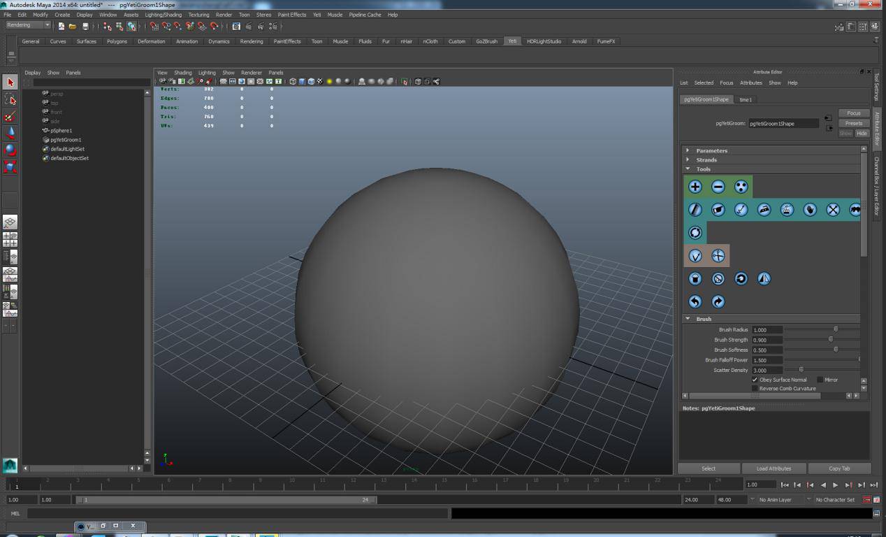This screenshot has height=537, width=886.
Task: Click the groom undo arrow icon
Action: tap(695, 302)
